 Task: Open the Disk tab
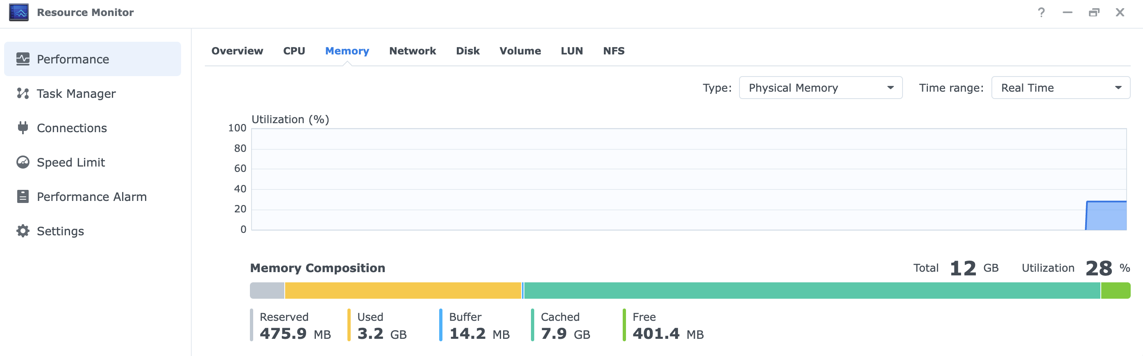(468, 51)
